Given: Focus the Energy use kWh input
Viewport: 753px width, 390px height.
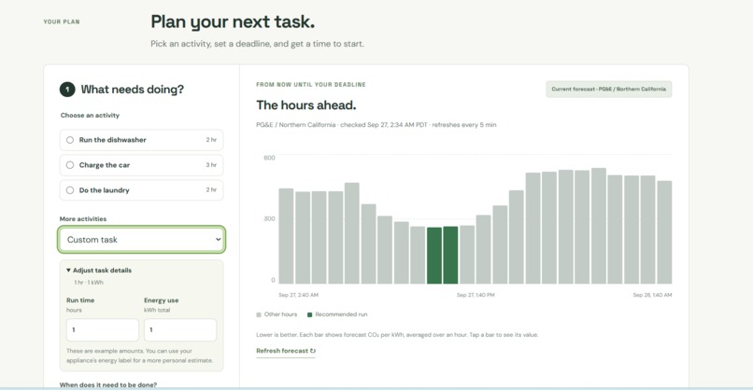Looking at the screenshot, I should [x=180, y=330].
